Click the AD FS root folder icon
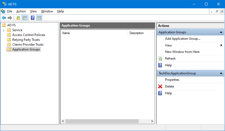The height and width of the screenshot is (131, 225). click(4, 25)
